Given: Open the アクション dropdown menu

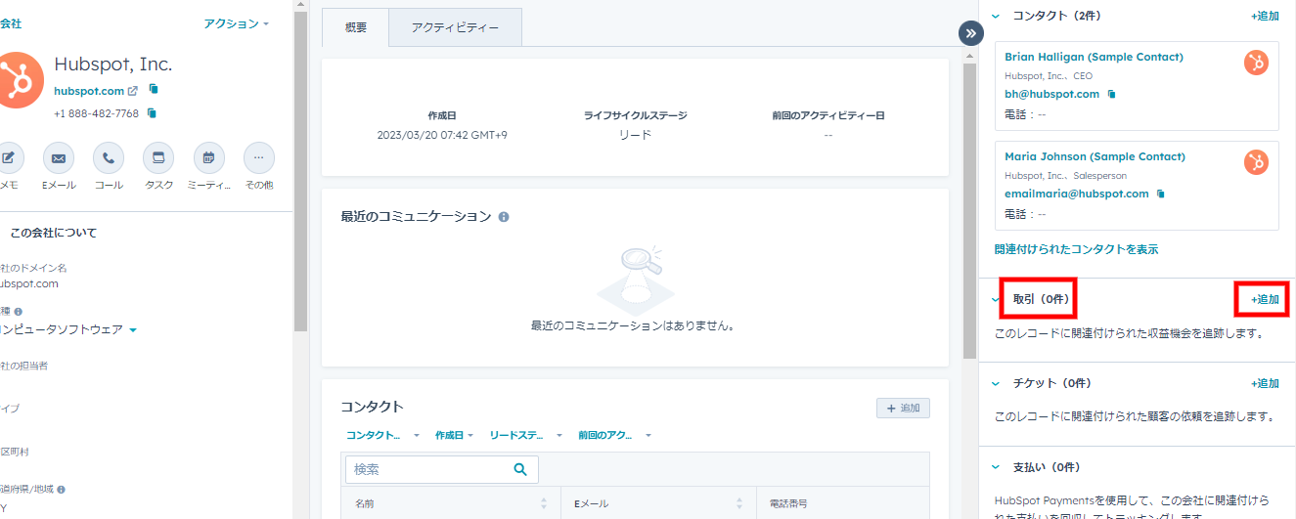Looking at the screenshot, I should pos(236,23).
